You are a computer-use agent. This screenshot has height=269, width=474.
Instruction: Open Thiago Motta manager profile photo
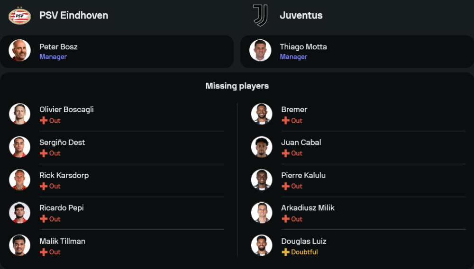coord(260,51)
